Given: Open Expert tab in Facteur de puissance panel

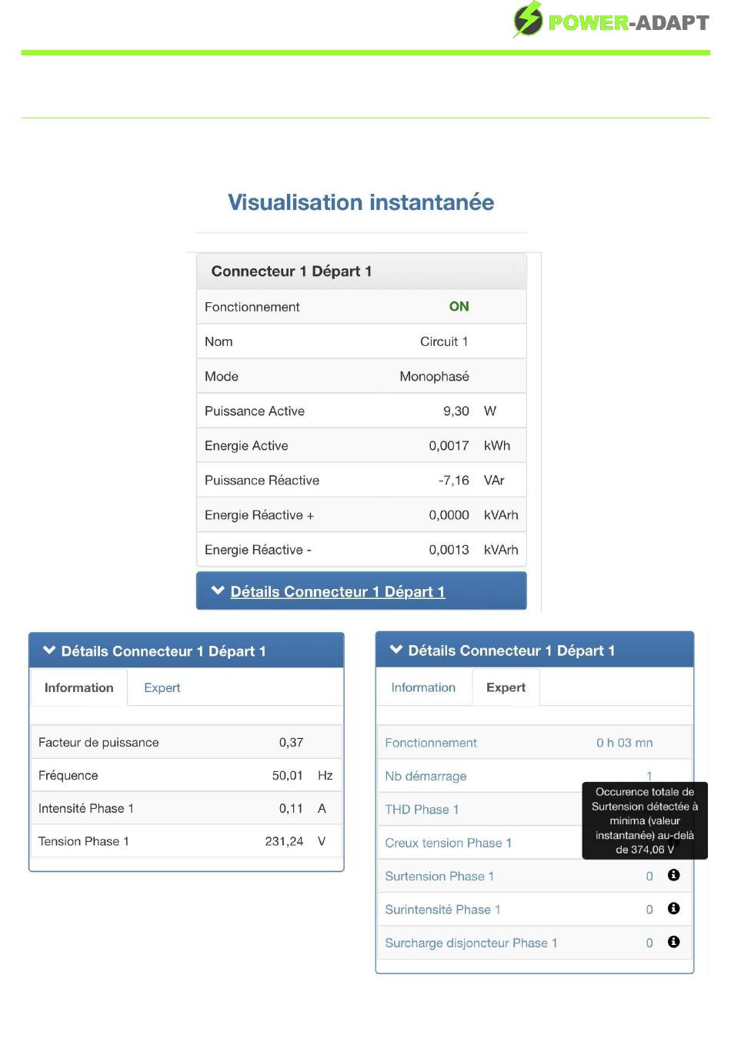Looking at the screenshot, I should point(162,687).
